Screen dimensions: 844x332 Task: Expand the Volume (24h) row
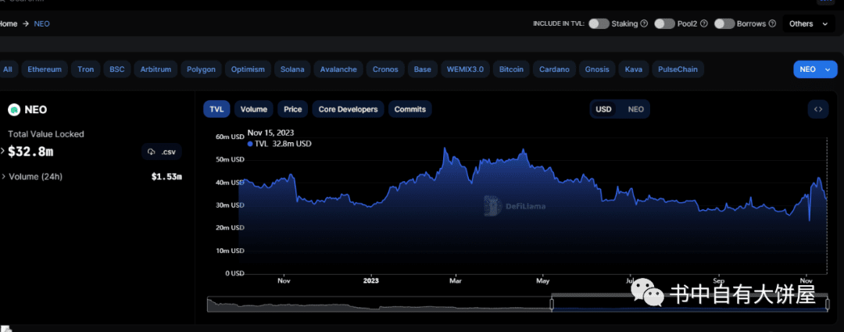tap(4, 177)
